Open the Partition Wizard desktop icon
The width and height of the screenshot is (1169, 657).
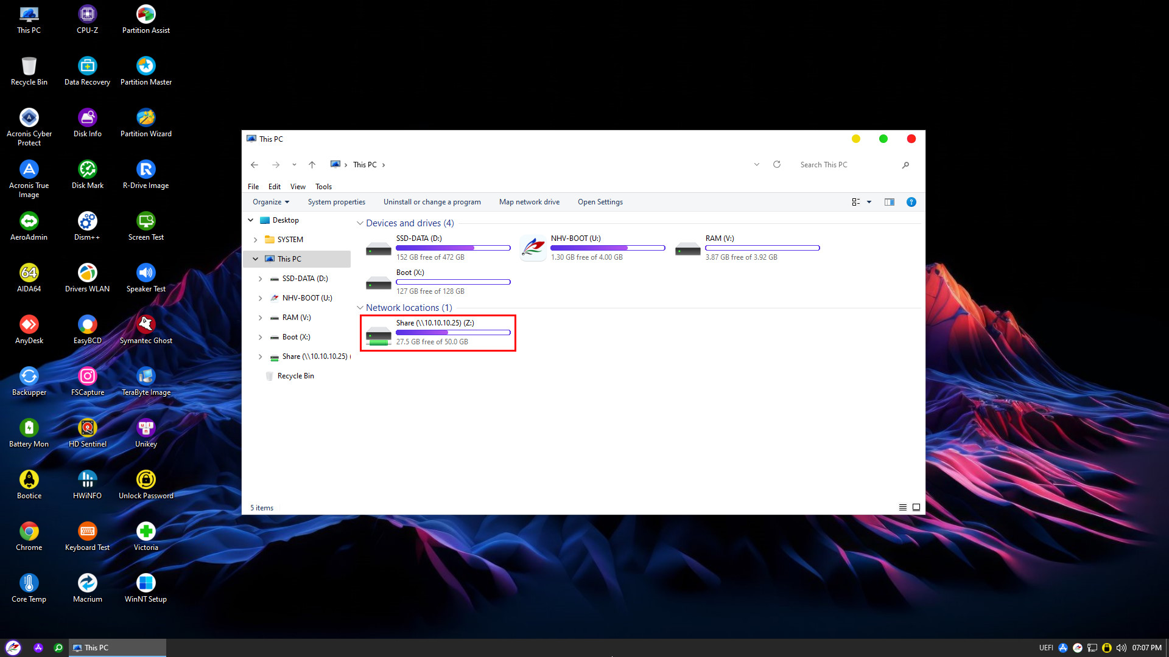[146, 118]
